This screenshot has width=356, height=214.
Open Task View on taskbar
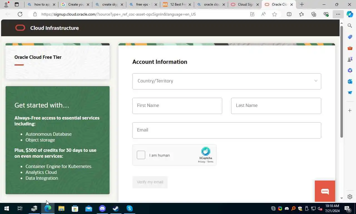click(x=20, y=208)
